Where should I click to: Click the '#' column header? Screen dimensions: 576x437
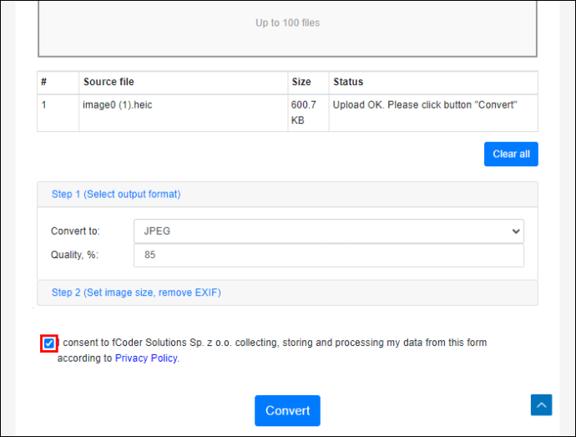[x=58, y=83]
